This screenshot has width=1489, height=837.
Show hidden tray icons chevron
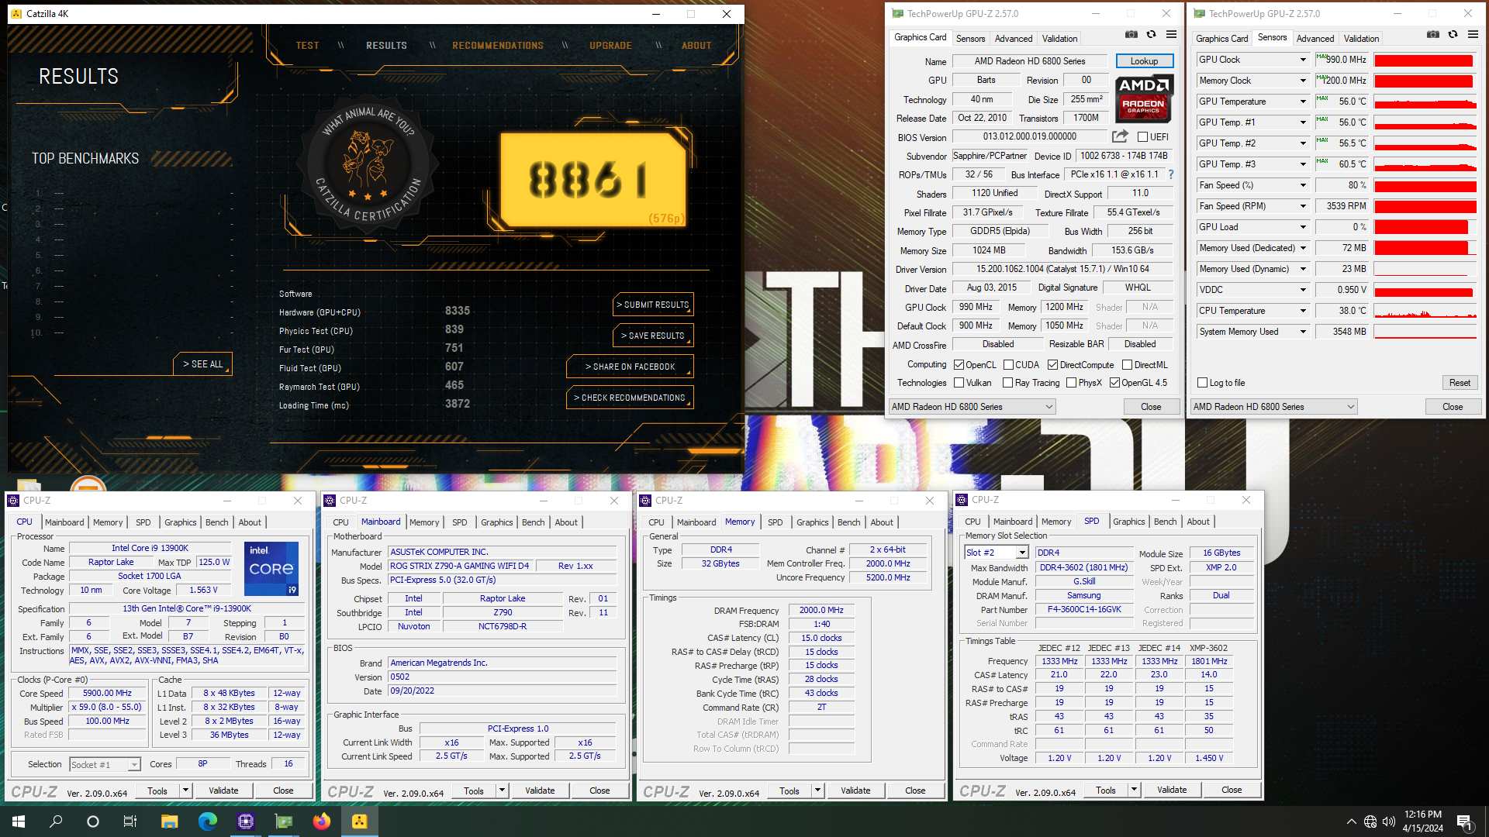tap(1352, 821)
